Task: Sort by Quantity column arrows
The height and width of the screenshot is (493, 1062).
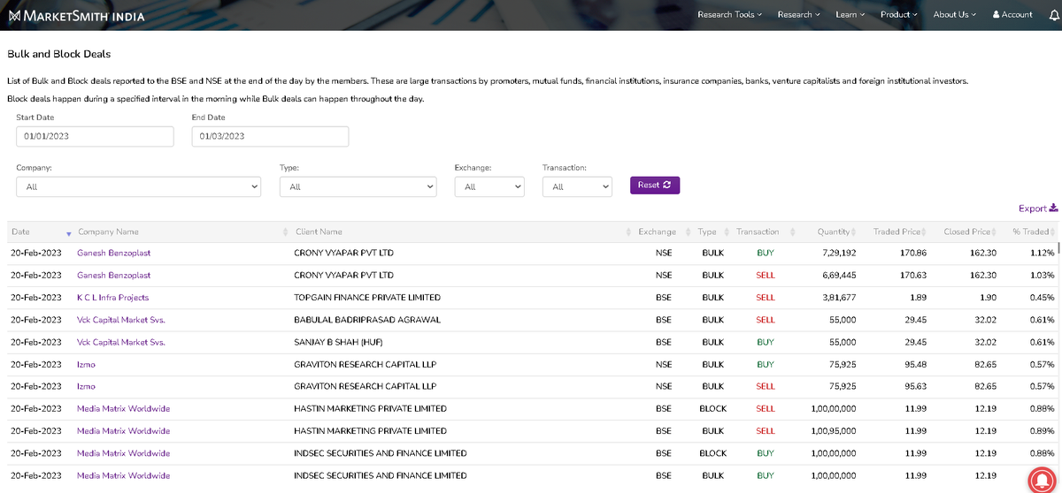Action: (x=854, y=232)
